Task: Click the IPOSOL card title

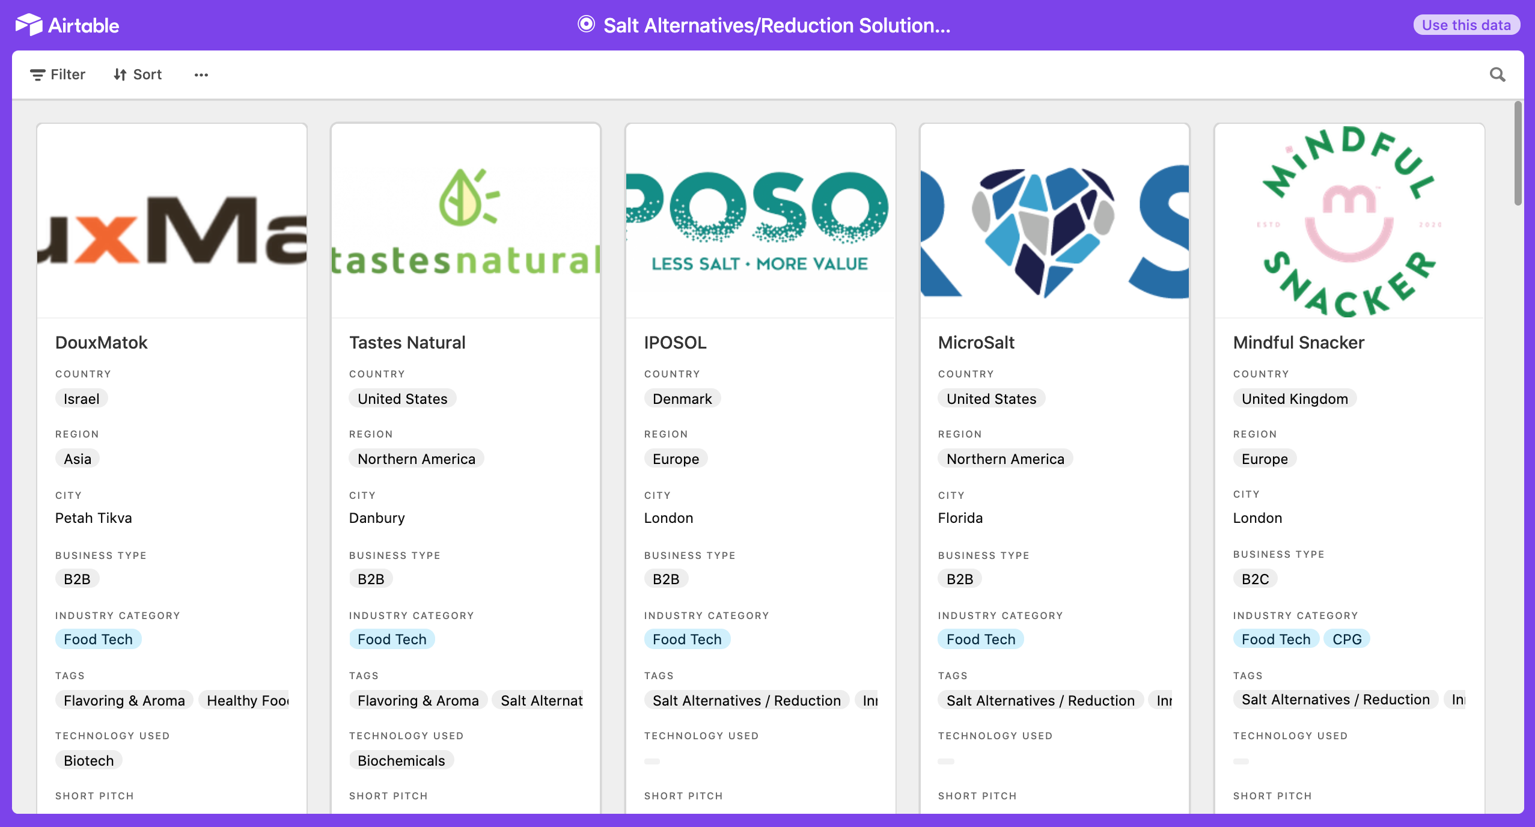Action: [675, 343]
